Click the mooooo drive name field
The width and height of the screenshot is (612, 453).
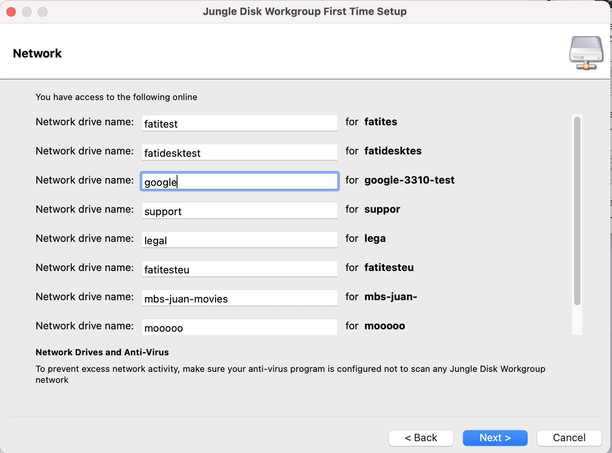pos(239,327)
